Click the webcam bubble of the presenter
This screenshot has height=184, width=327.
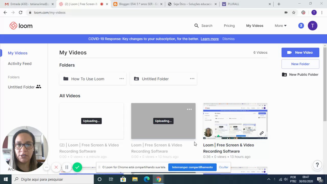[25, 149]
